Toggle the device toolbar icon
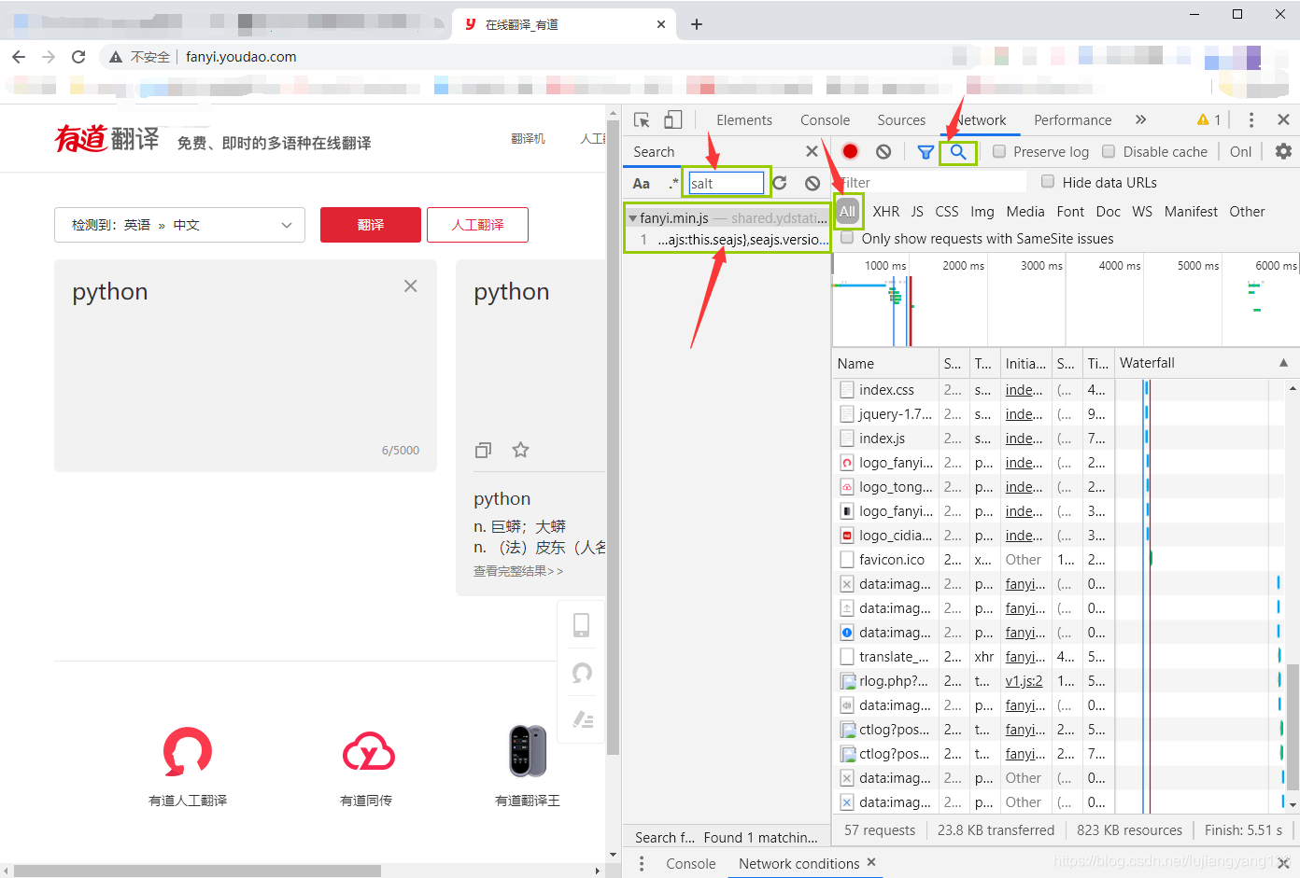This screenshot has width=1300, height=878. [x=673, y=119]
